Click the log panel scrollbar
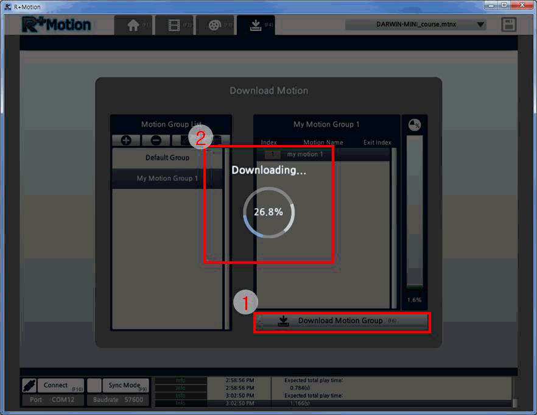This screenshot has width=537, height=415. point(514,392)
